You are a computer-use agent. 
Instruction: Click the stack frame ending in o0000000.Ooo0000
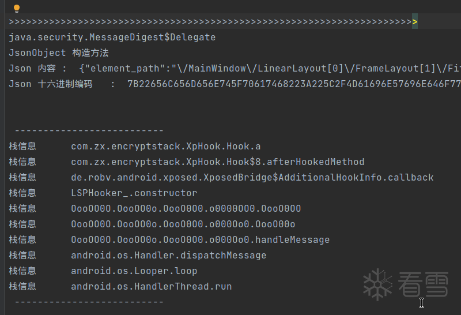(186, 209)
